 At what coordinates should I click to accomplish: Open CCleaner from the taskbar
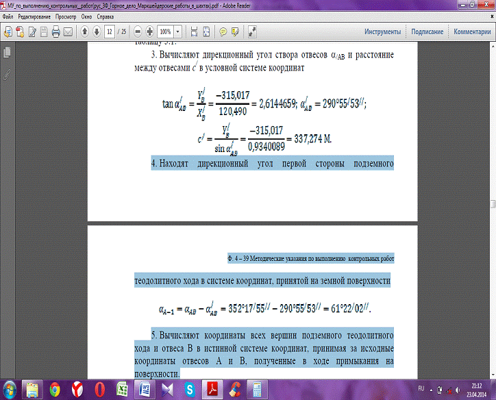coord(235,390)
